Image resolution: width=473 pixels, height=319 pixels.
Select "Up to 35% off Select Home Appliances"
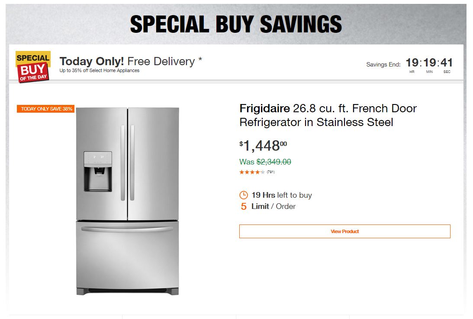(x=100, y=71)
